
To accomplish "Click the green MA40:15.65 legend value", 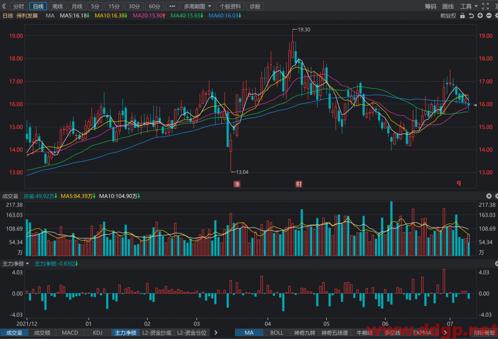I will coord(187,16).
